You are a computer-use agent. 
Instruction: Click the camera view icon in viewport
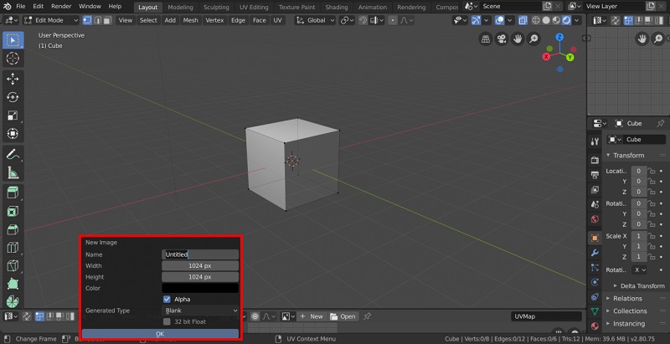[x=502, y=39]
